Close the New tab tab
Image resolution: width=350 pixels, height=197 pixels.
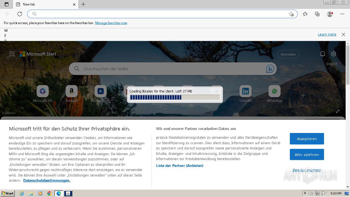(74, 4)
